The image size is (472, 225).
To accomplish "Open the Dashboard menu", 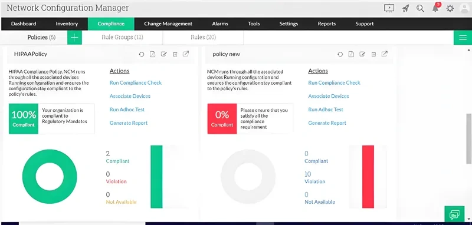I will 24,24.
